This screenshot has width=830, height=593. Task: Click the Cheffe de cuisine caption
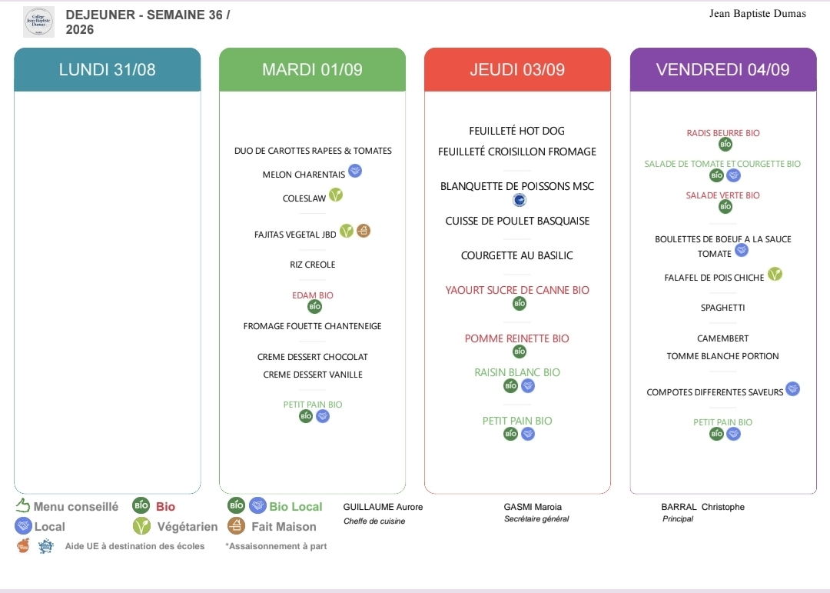coord(374,521)
